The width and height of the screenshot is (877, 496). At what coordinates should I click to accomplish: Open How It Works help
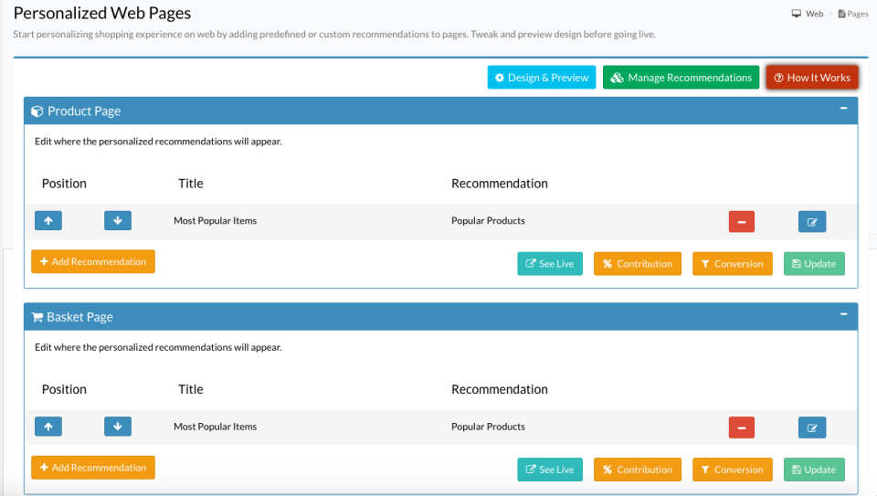[x=812, y=78]
